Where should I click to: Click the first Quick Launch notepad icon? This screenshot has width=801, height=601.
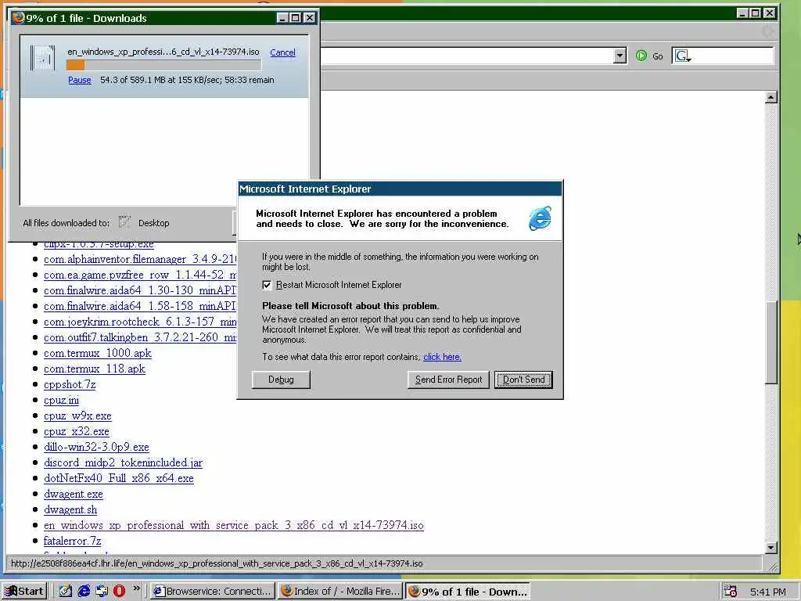tap(66, 592)
